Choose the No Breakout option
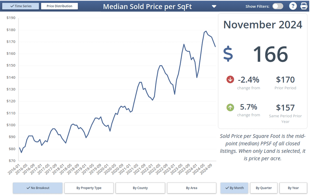Screen dimensions: 310x196 [38, 188]
